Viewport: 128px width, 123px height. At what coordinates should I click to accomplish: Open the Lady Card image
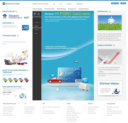pyautogui.click(x=16, y=57)
